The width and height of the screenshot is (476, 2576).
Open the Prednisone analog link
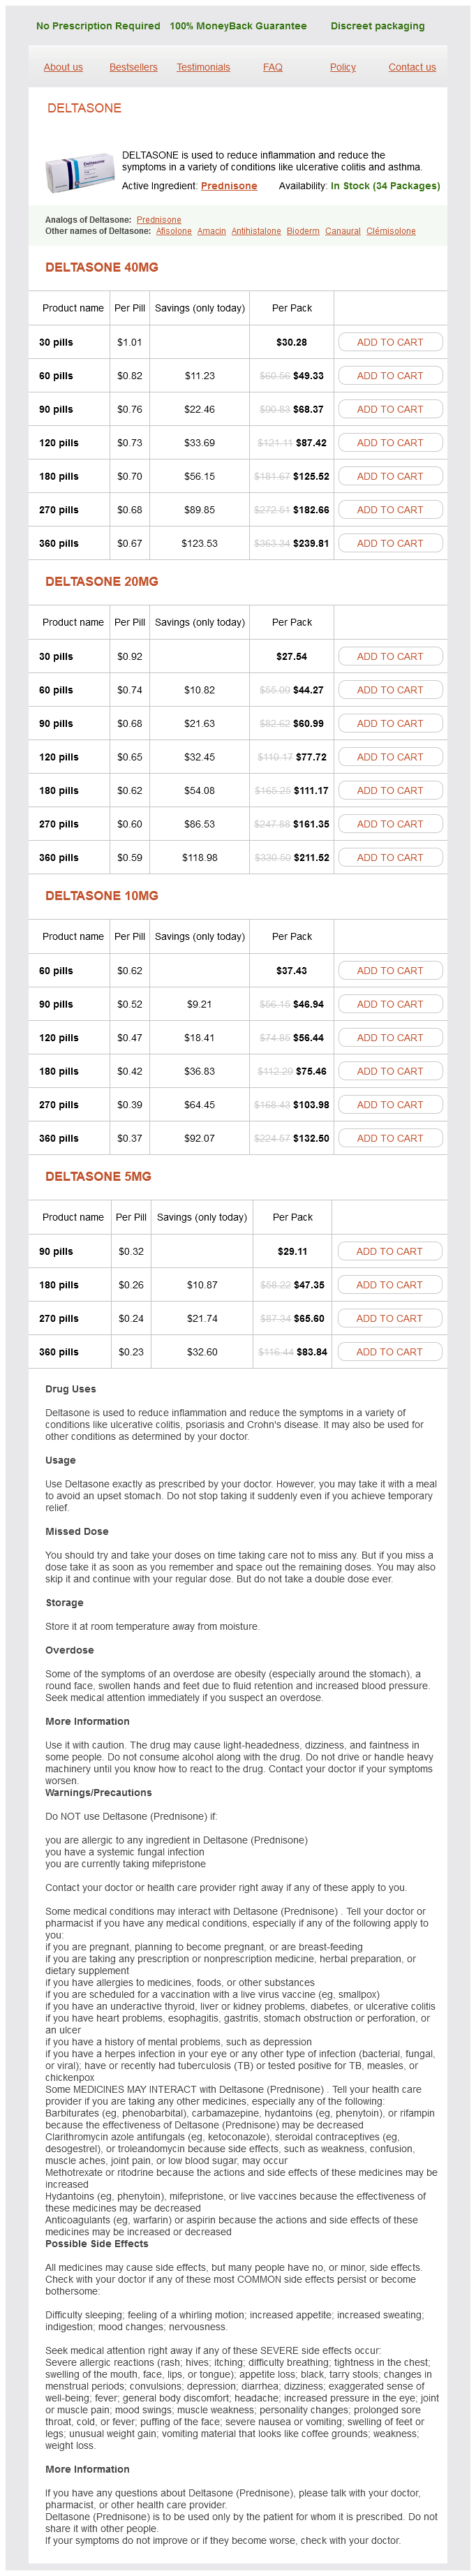pyautogui.click(x=159, y=220)
